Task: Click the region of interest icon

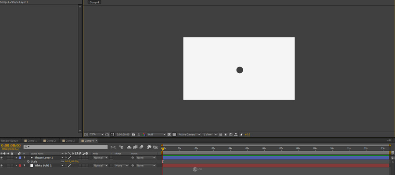Action: (x=112, y=135)
